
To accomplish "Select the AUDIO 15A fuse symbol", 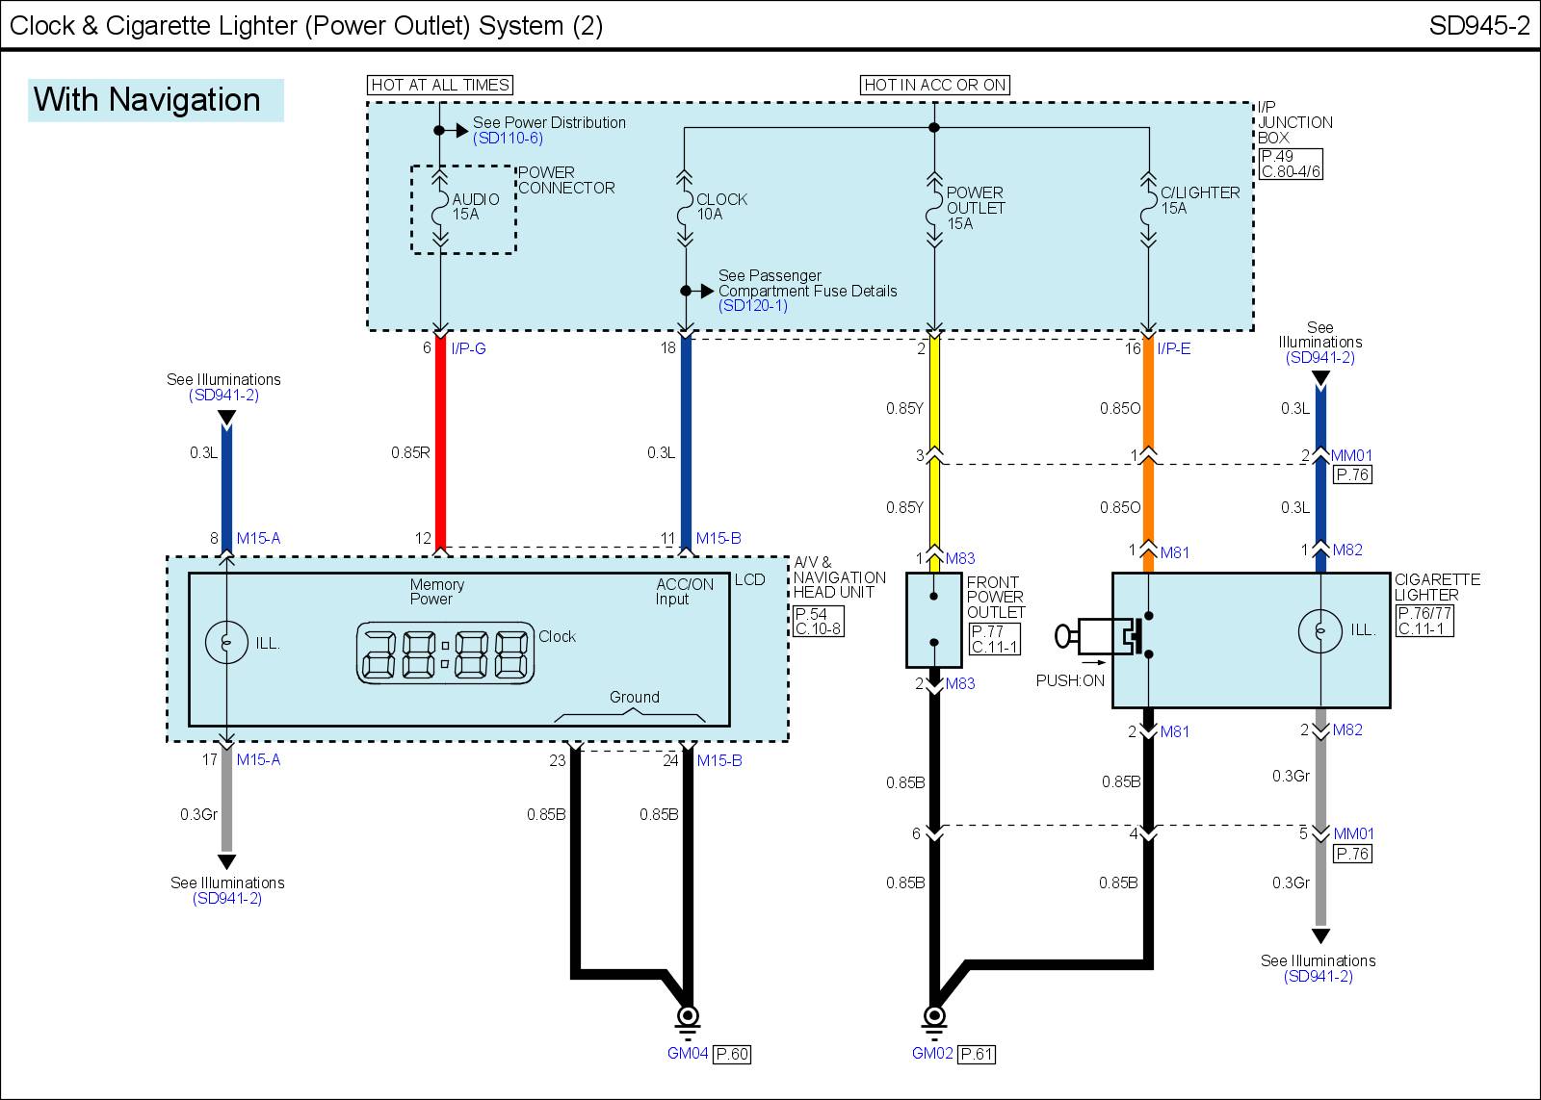I will coord(440,208).
